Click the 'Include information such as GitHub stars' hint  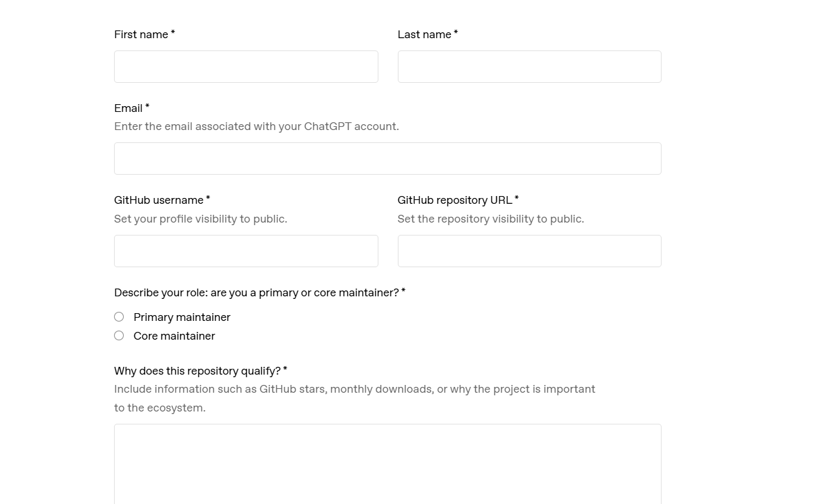point(354,399)
